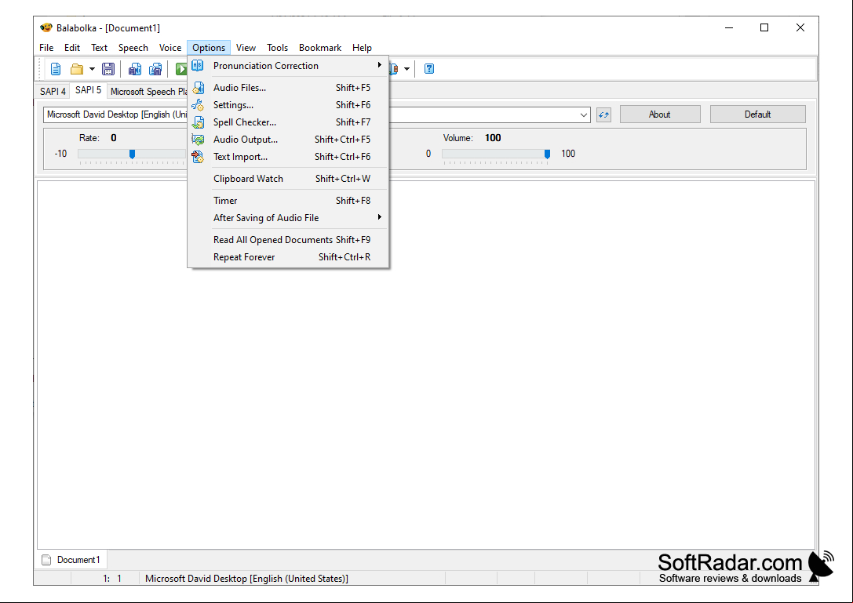Open the Speech menu
Image resolution: width=853 pixels, height=603 pixels.
point(133,48)
